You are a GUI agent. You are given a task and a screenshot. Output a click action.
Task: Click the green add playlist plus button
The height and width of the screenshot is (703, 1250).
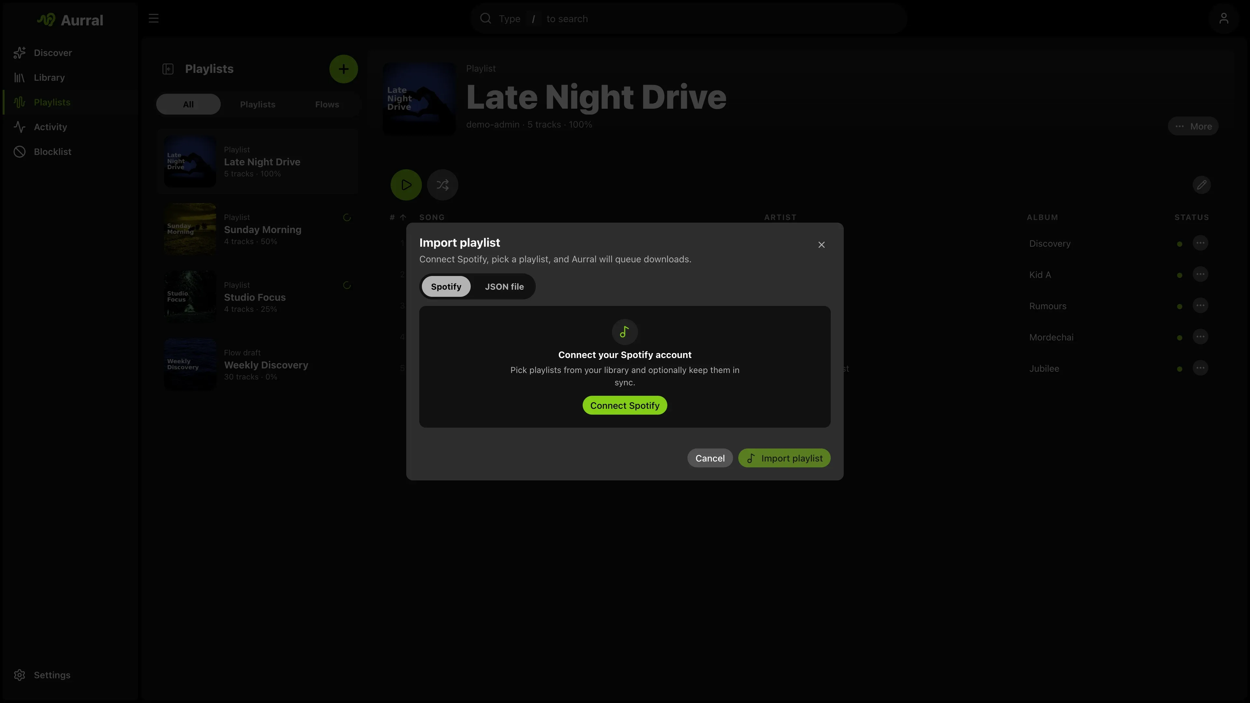pyautogui.click(x=343, y=69)
